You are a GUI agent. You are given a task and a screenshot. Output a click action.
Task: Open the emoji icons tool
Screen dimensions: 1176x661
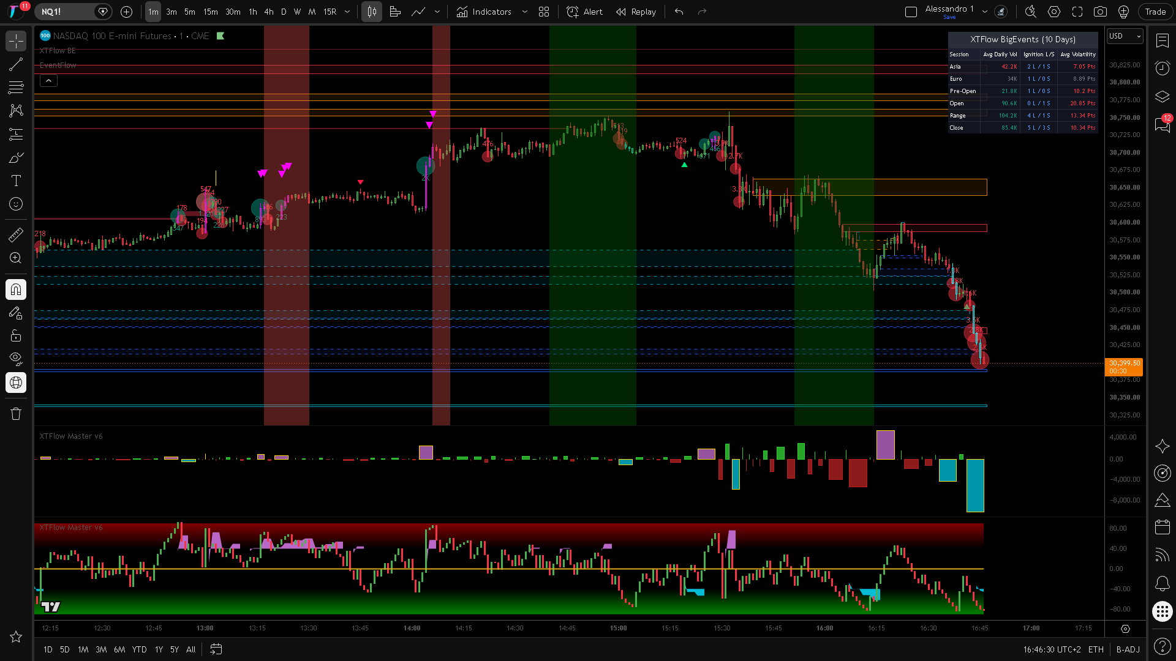pyautogui.click(x=16, y=204)
